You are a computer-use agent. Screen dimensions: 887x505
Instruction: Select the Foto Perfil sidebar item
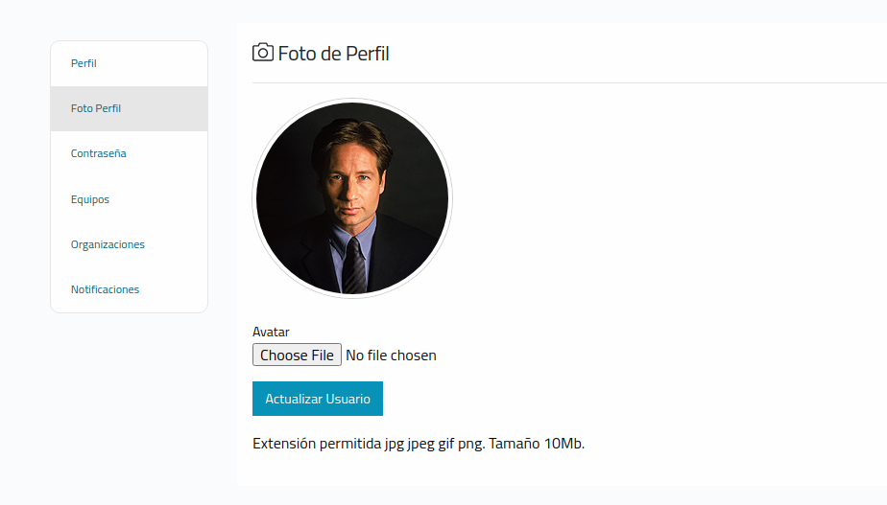click(129, 108)
